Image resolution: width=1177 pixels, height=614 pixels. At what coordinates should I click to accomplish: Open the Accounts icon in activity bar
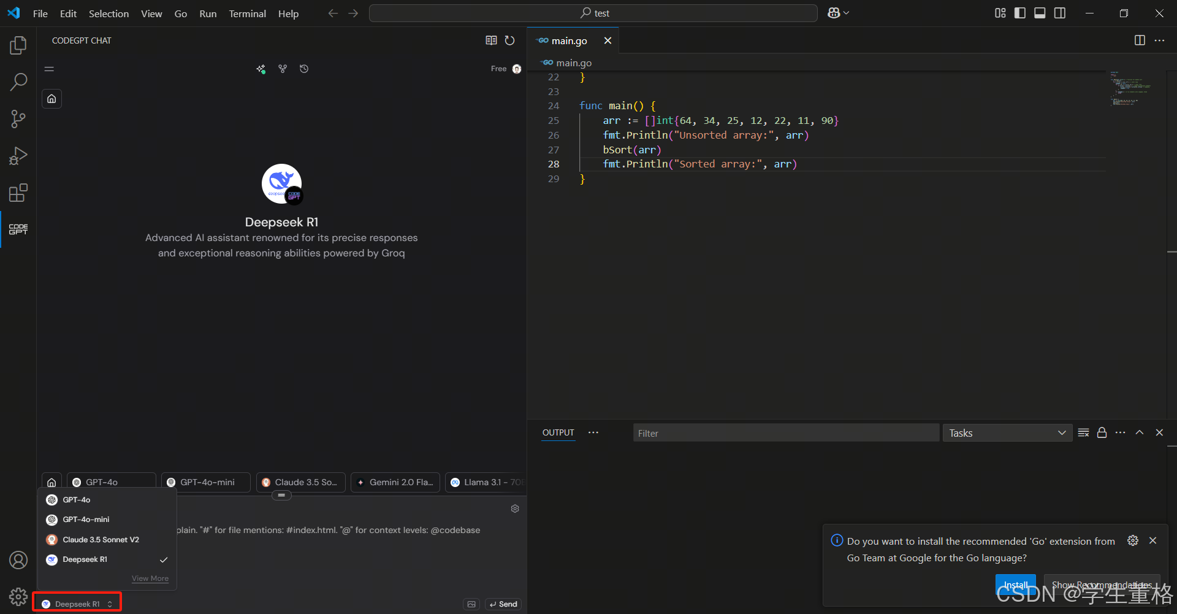18,559
